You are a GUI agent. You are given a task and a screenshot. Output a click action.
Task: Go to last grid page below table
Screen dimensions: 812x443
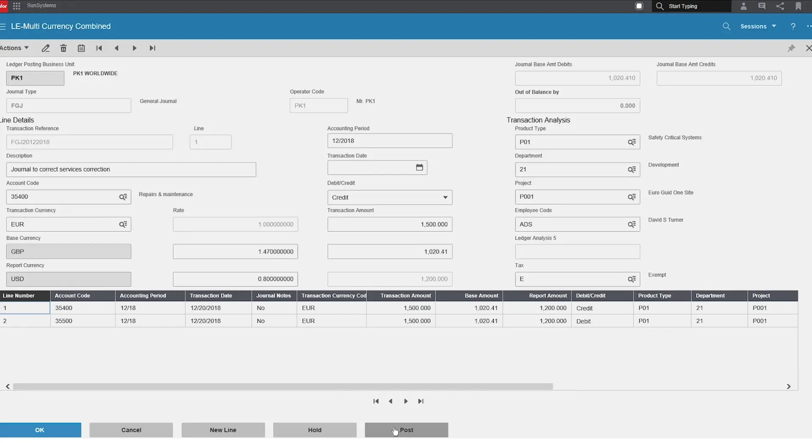click(x=421, y=401)
